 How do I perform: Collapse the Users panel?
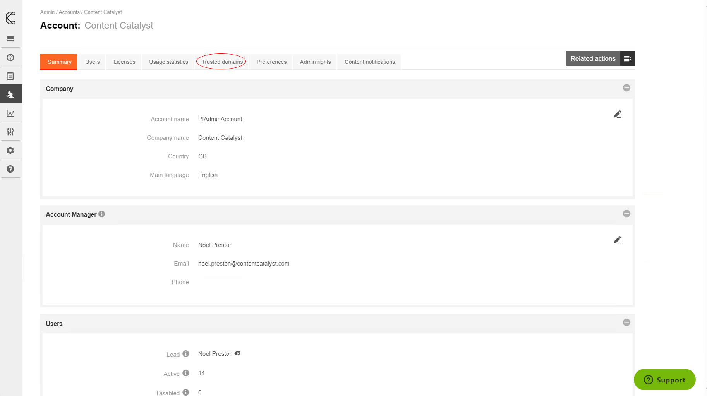tap(626, 322)
